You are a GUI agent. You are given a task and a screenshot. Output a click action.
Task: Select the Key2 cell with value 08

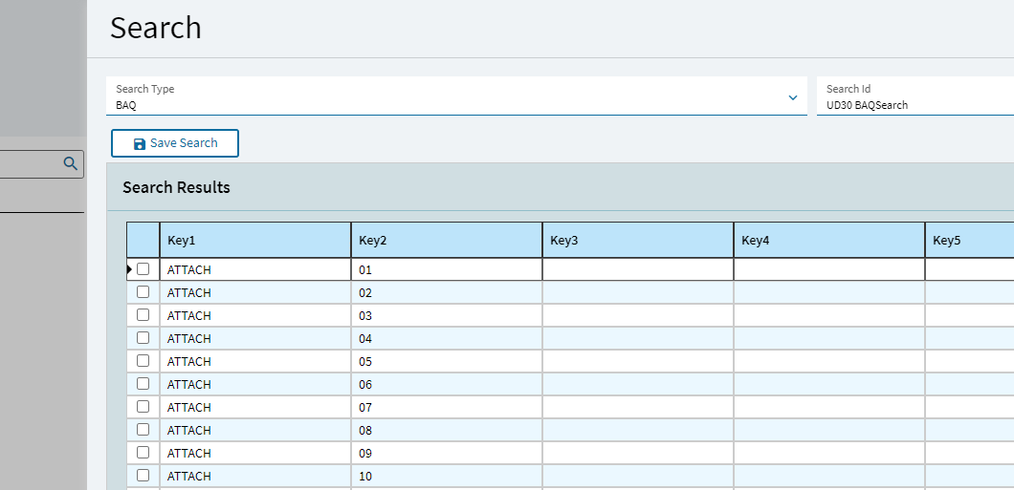click(x=447, y=430)
